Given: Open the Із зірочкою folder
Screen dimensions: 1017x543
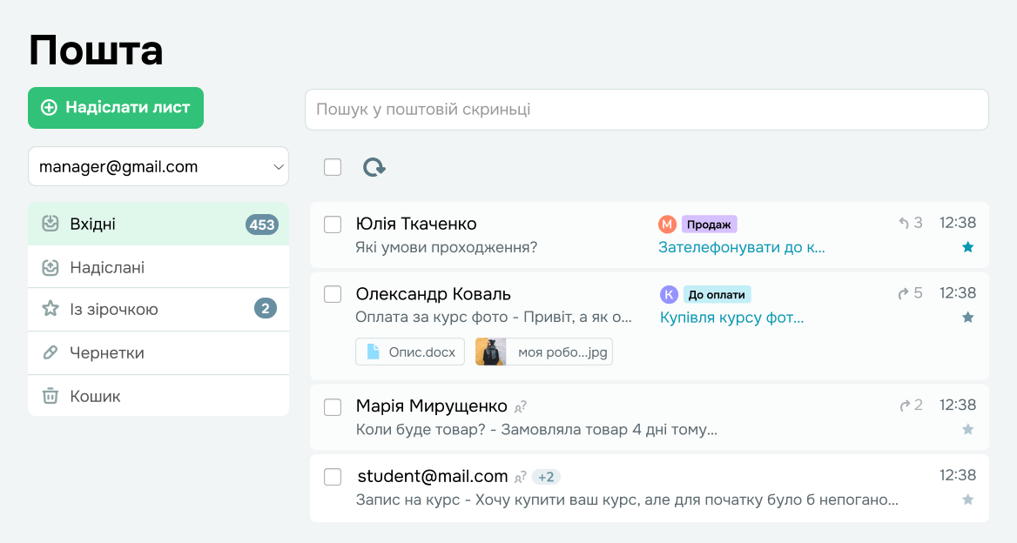Looking at the screenshot, I should pyautogui.click(x=158, y=309).
